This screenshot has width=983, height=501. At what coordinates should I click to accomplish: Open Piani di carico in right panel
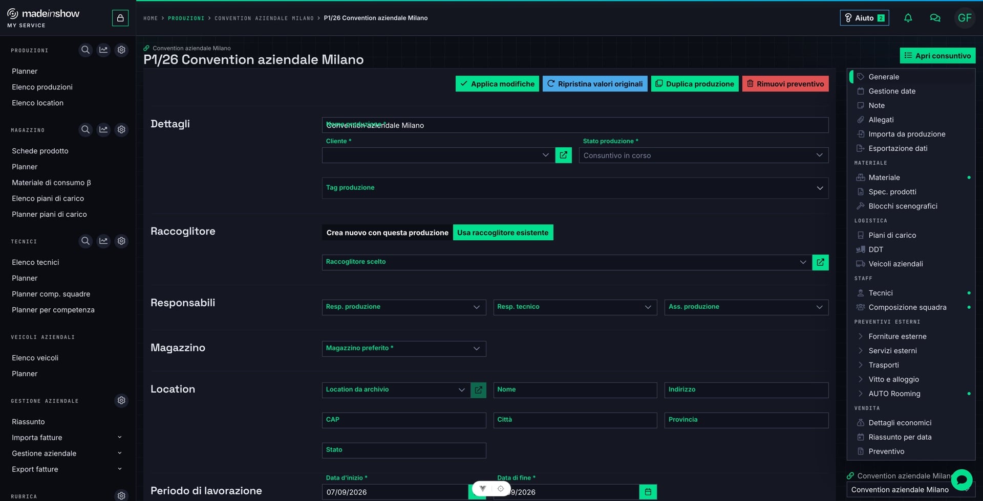pos(911,235)
